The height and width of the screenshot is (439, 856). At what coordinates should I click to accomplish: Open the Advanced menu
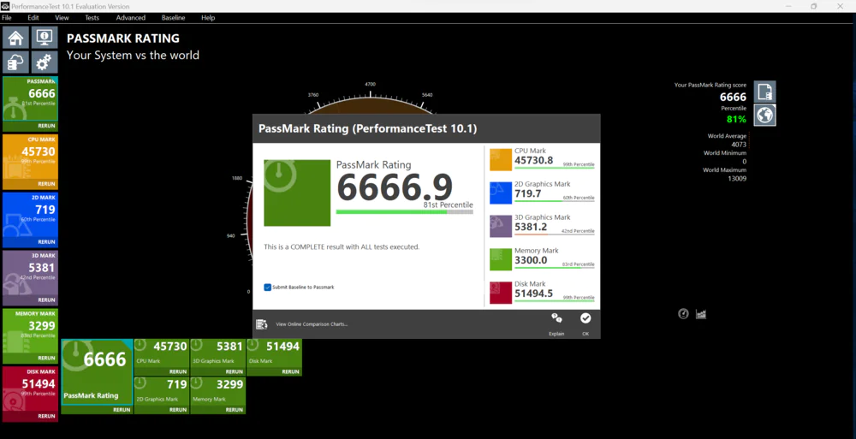click(x=130, y=17)
